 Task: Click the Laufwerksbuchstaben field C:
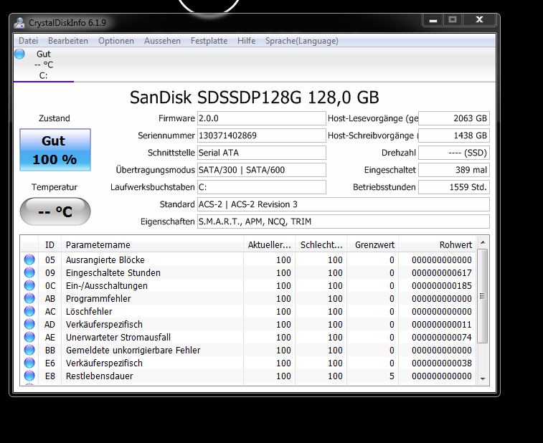(x=261, y=187)
